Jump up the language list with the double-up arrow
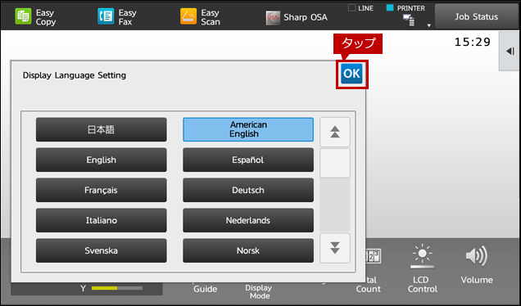The height and width of the screenshot is (306, 521). tap(335, 132)
